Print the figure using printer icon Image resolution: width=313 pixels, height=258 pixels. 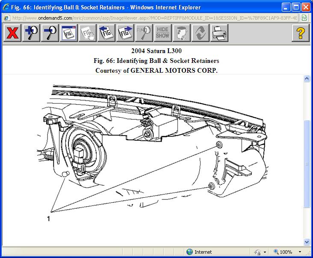[219, 33]
